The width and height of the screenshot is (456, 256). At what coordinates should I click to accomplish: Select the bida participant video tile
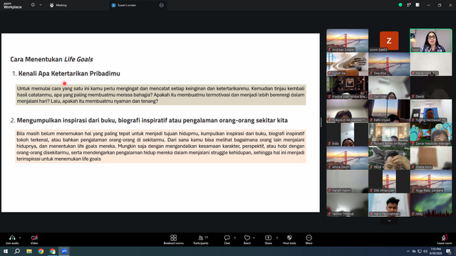coord(347,134)
